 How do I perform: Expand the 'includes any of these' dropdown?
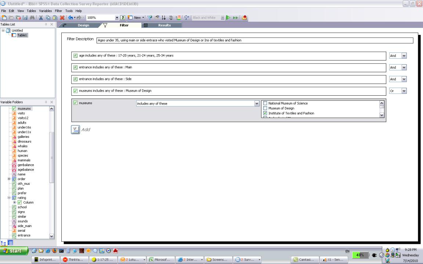click(x=257, y=104)
